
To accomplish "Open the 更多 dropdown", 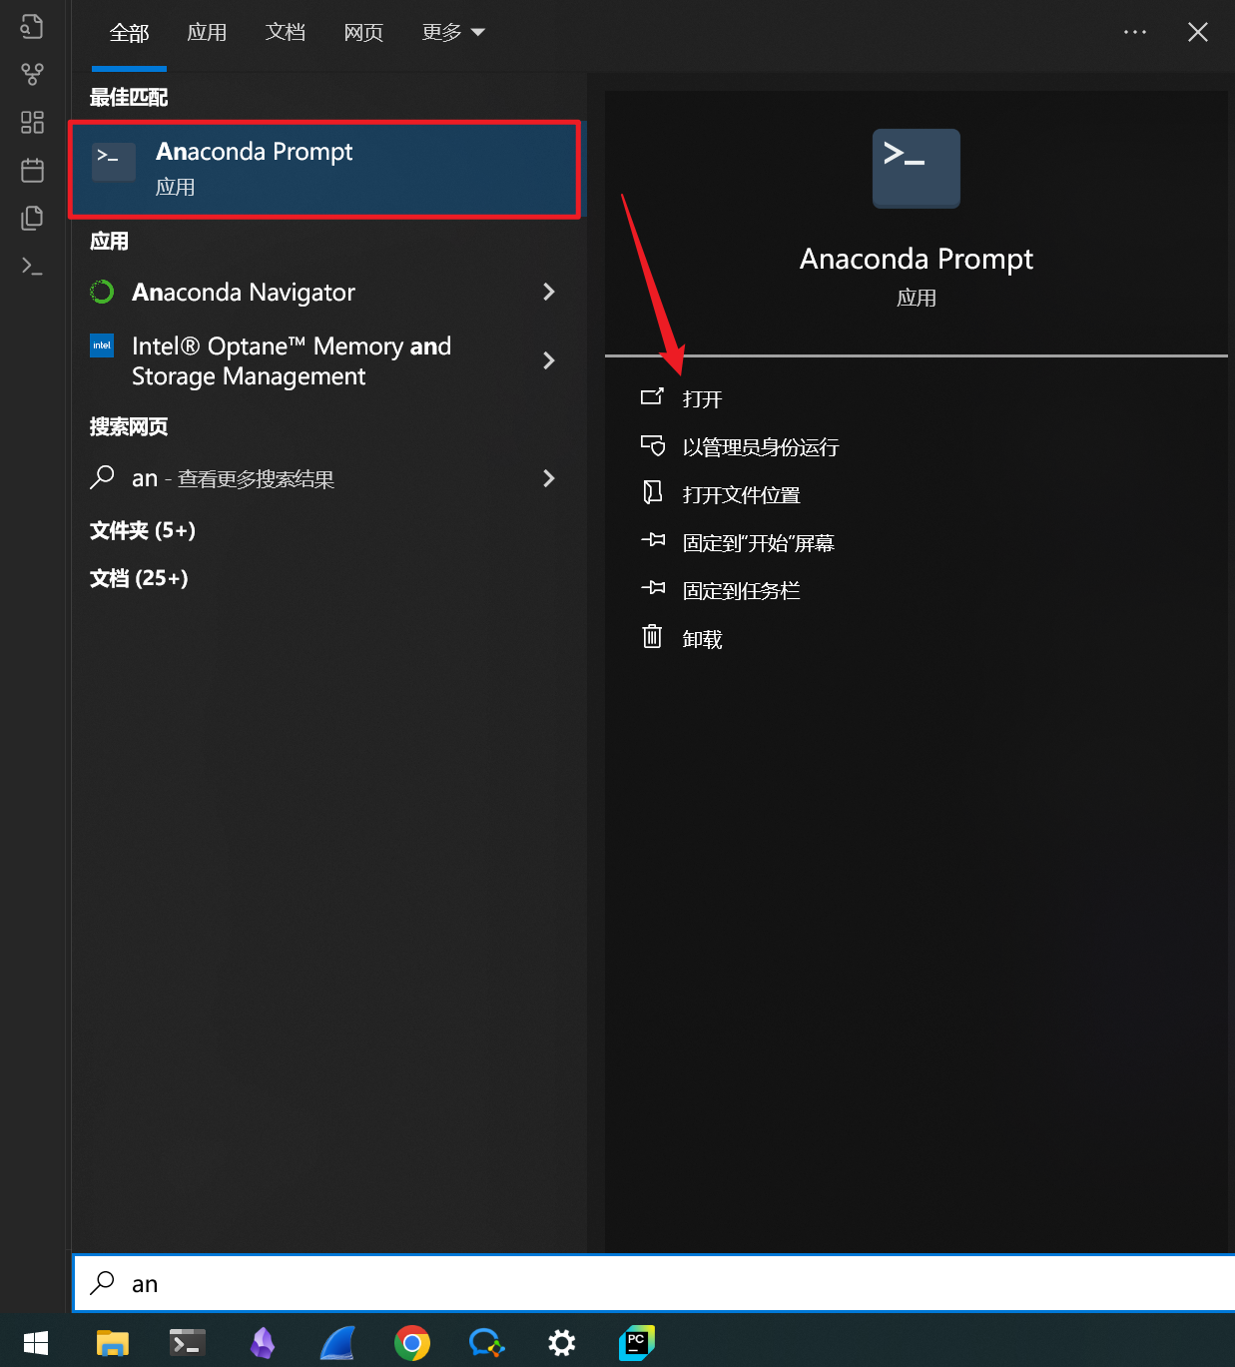I will pos(453,33).
